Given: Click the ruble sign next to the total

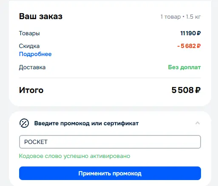Looking at the screenshot, I should pyautogui.click(x=198, y=90).
